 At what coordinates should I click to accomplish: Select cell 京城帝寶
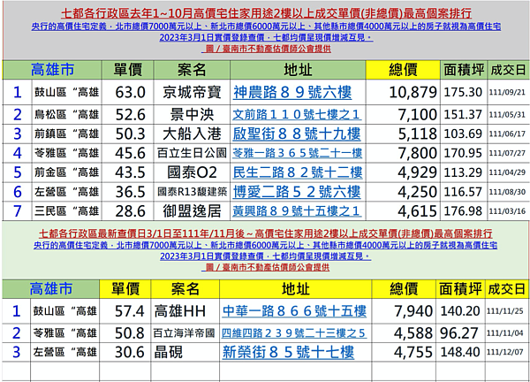[192, 92]
